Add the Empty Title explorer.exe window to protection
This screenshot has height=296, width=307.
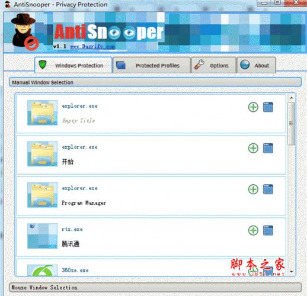pyautogui.click(x=253, y=107)
